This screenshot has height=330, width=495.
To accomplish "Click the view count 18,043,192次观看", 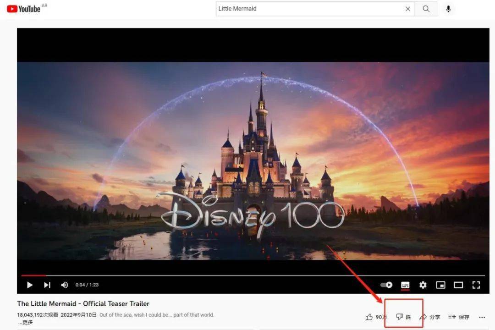I will click(x=38, y=315).
